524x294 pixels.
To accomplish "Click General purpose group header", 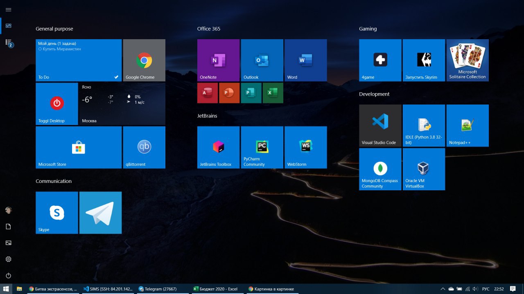I will 54,29.
